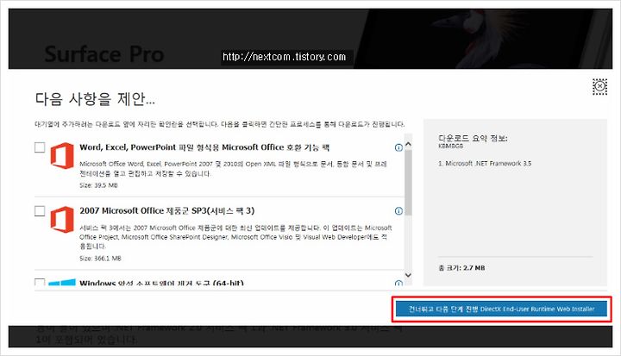Click the 2007 Microsoft Office SP3 title
The height and width of the screenshot is (356, 621).
click(166, 210)
